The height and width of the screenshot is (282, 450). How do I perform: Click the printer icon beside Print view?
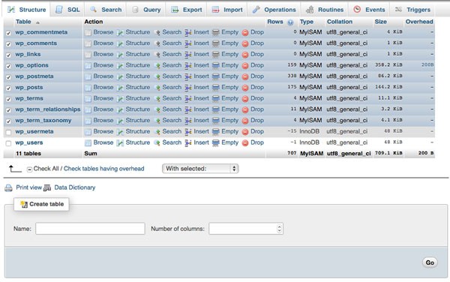click(8, 188)
